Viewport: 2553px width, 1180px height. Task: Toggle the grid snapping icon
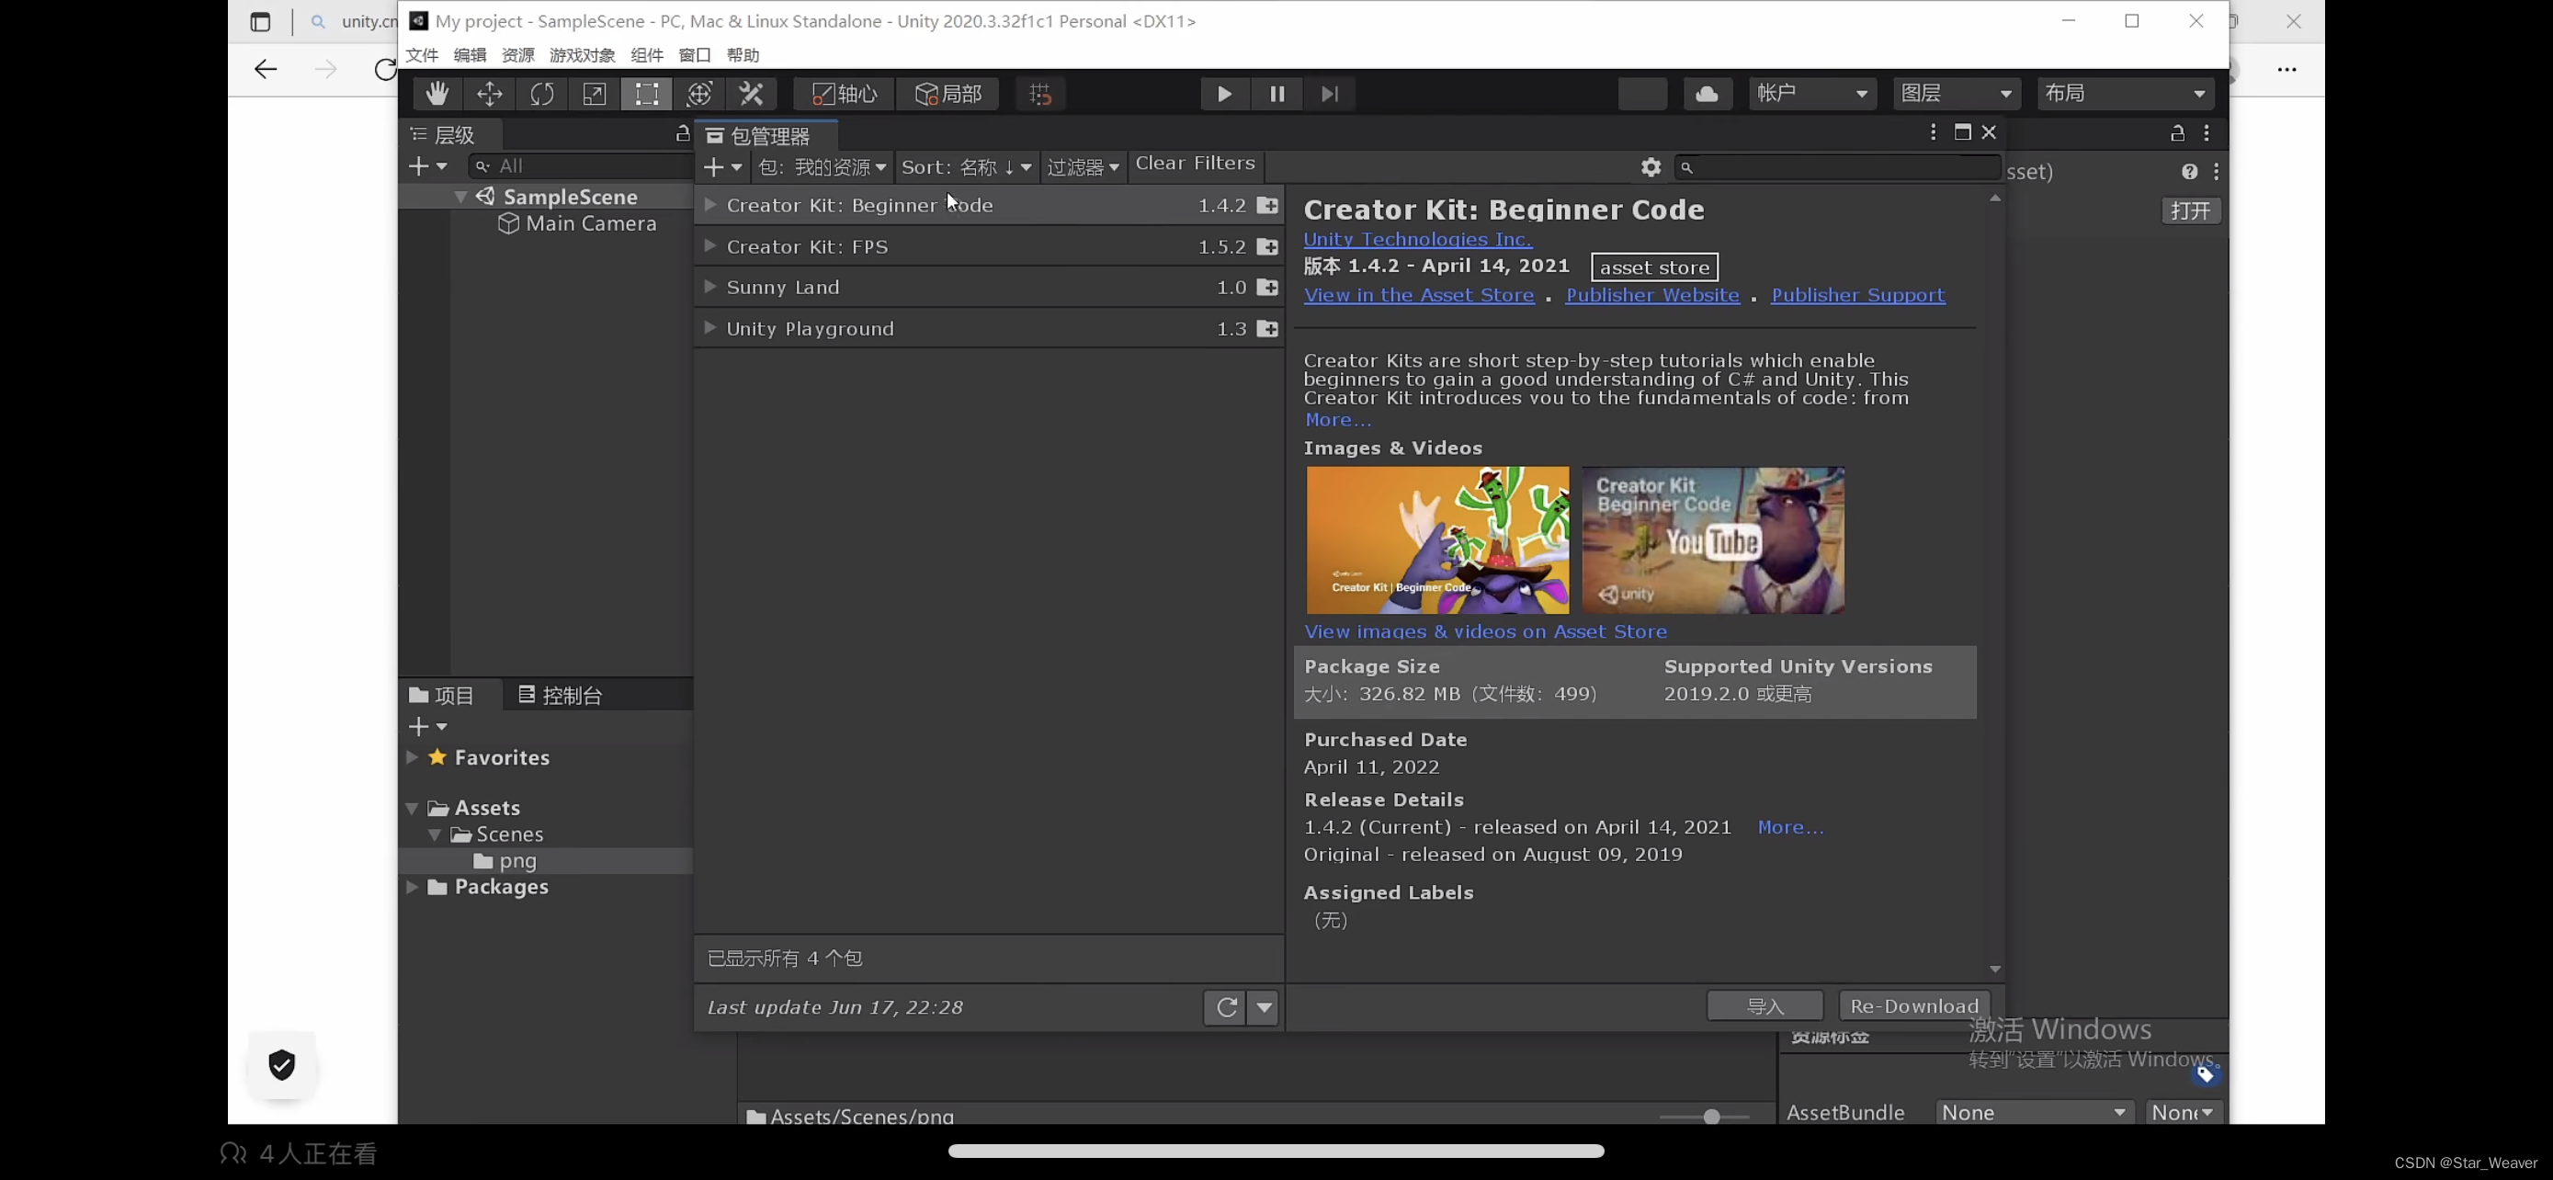(1039, 94)
